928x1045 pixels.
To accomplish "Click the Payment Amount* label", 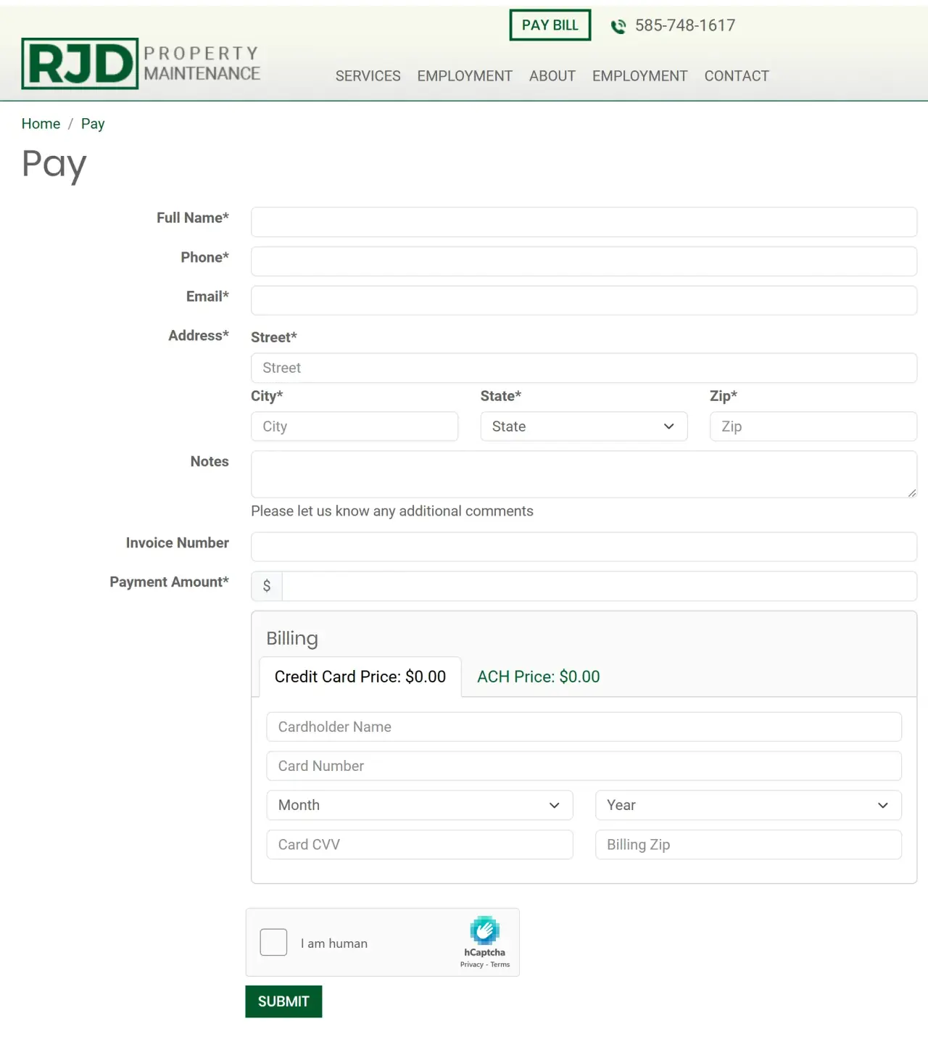I will coord(169,582).
